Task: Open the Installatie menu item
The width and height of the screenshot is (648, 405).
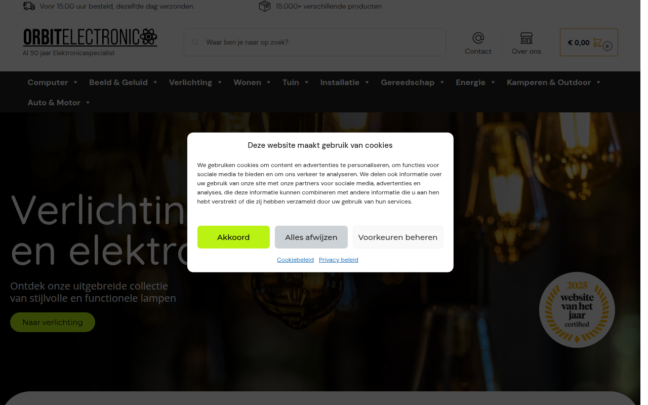Action: tap(340, 83)
